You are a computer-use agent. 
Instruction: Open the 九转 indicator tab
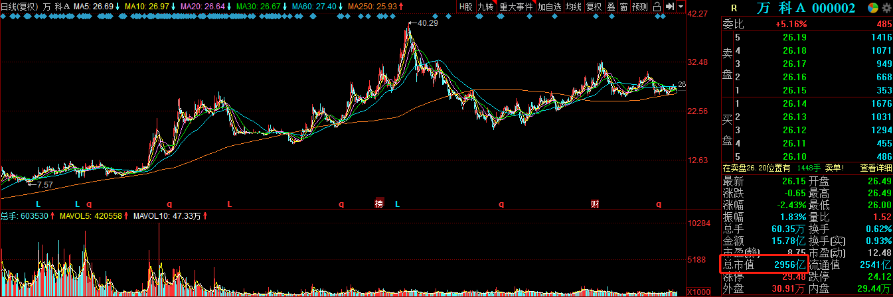point(486,7)
